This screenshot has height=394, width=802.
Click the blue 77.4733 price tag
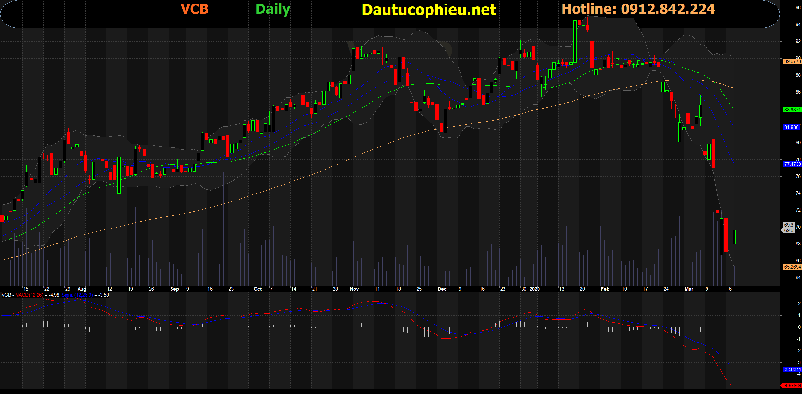(x=792, y=164)
